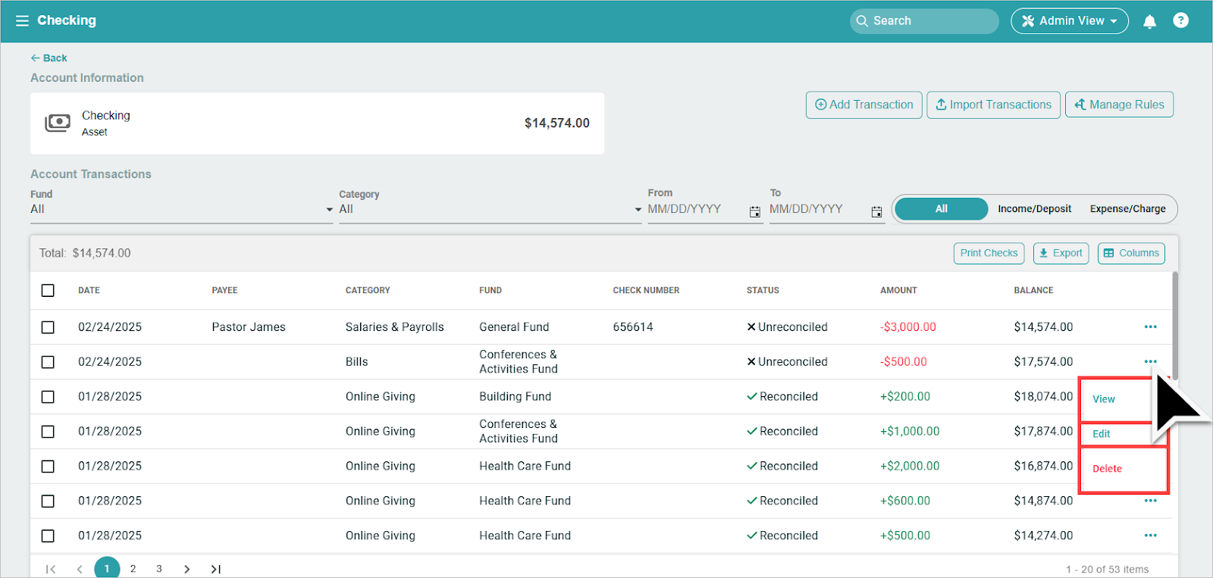
Task: Focus the top Search field
Action: 924,21
